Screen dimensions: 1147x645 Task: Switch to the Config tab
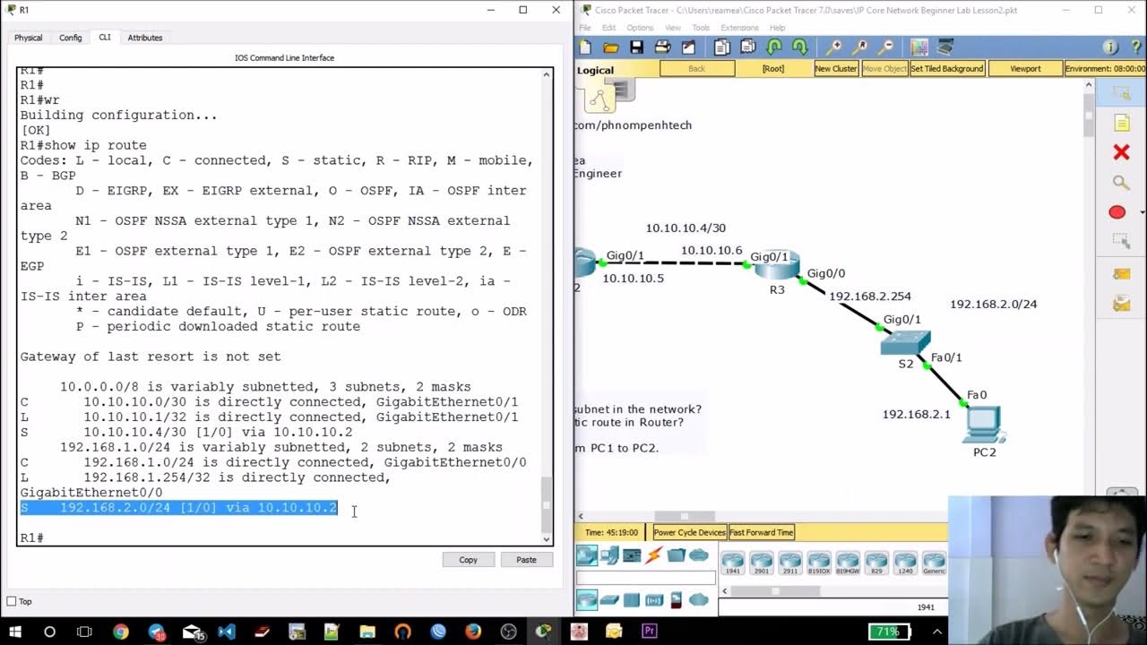click(x=70, y=38)
